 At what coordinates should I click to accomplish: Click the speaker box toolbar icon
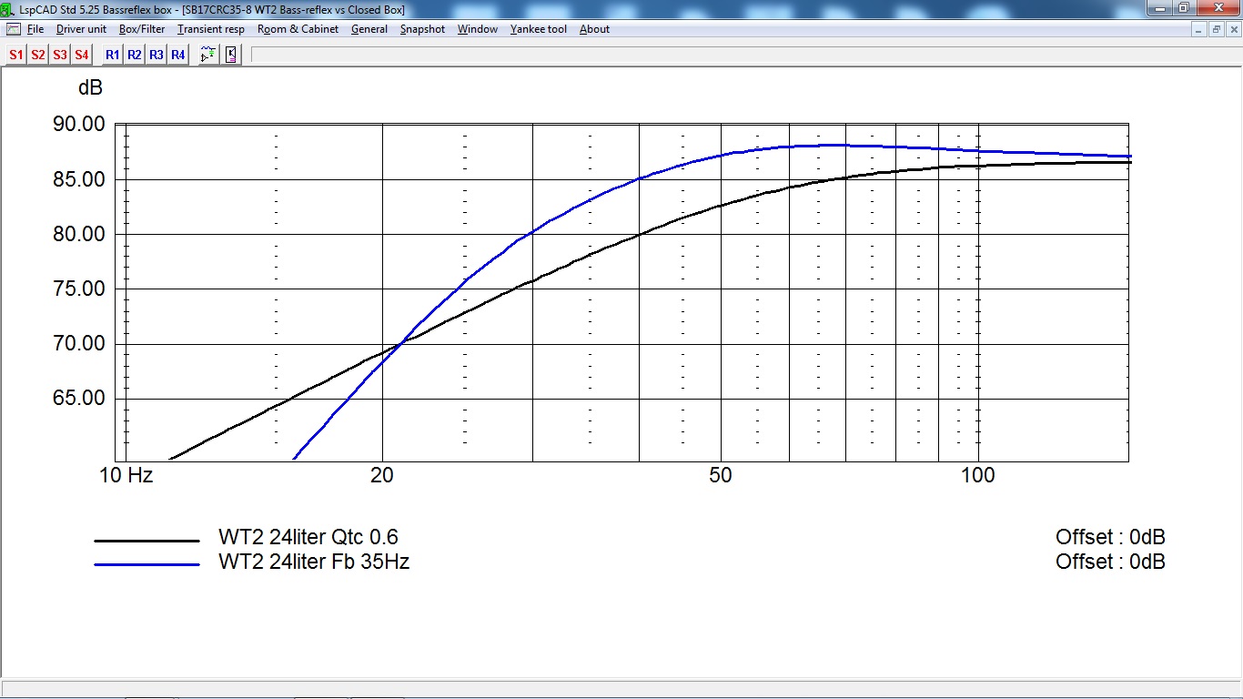pyautogui.click(x=231, y=55)
